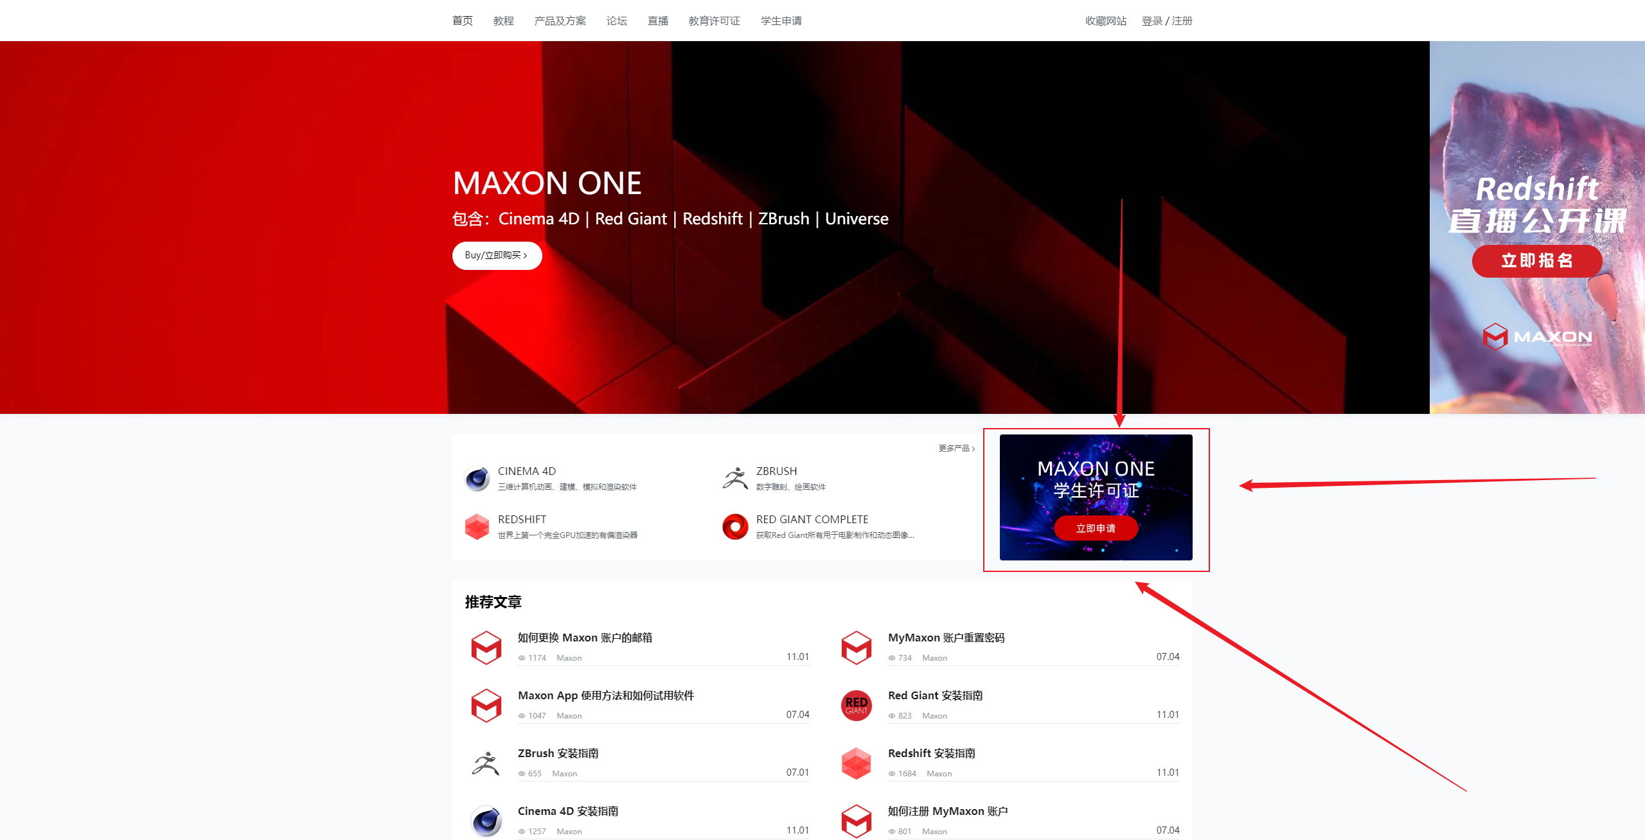Click Redshift icon beside Redshift 安装指南
This screenshot has width=1645, height=840.
[x=857, y=763]
